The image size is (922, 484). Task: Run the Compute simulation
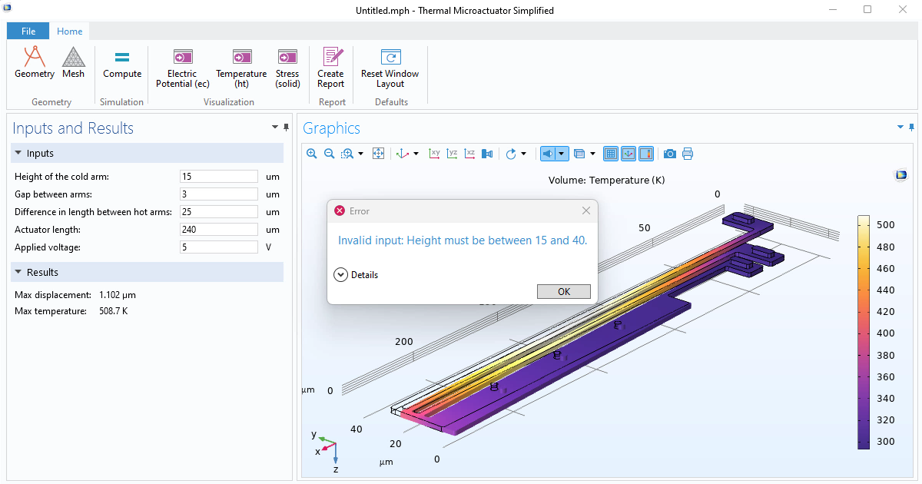122,62
